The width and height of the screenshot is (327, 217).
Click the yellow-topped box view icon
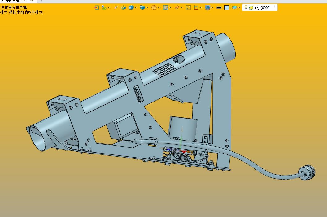(x=123, y=8)
